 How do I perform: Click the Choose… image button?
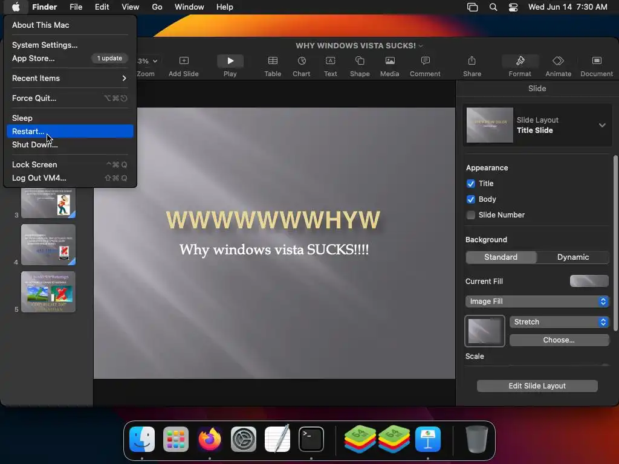coord(559,340)
